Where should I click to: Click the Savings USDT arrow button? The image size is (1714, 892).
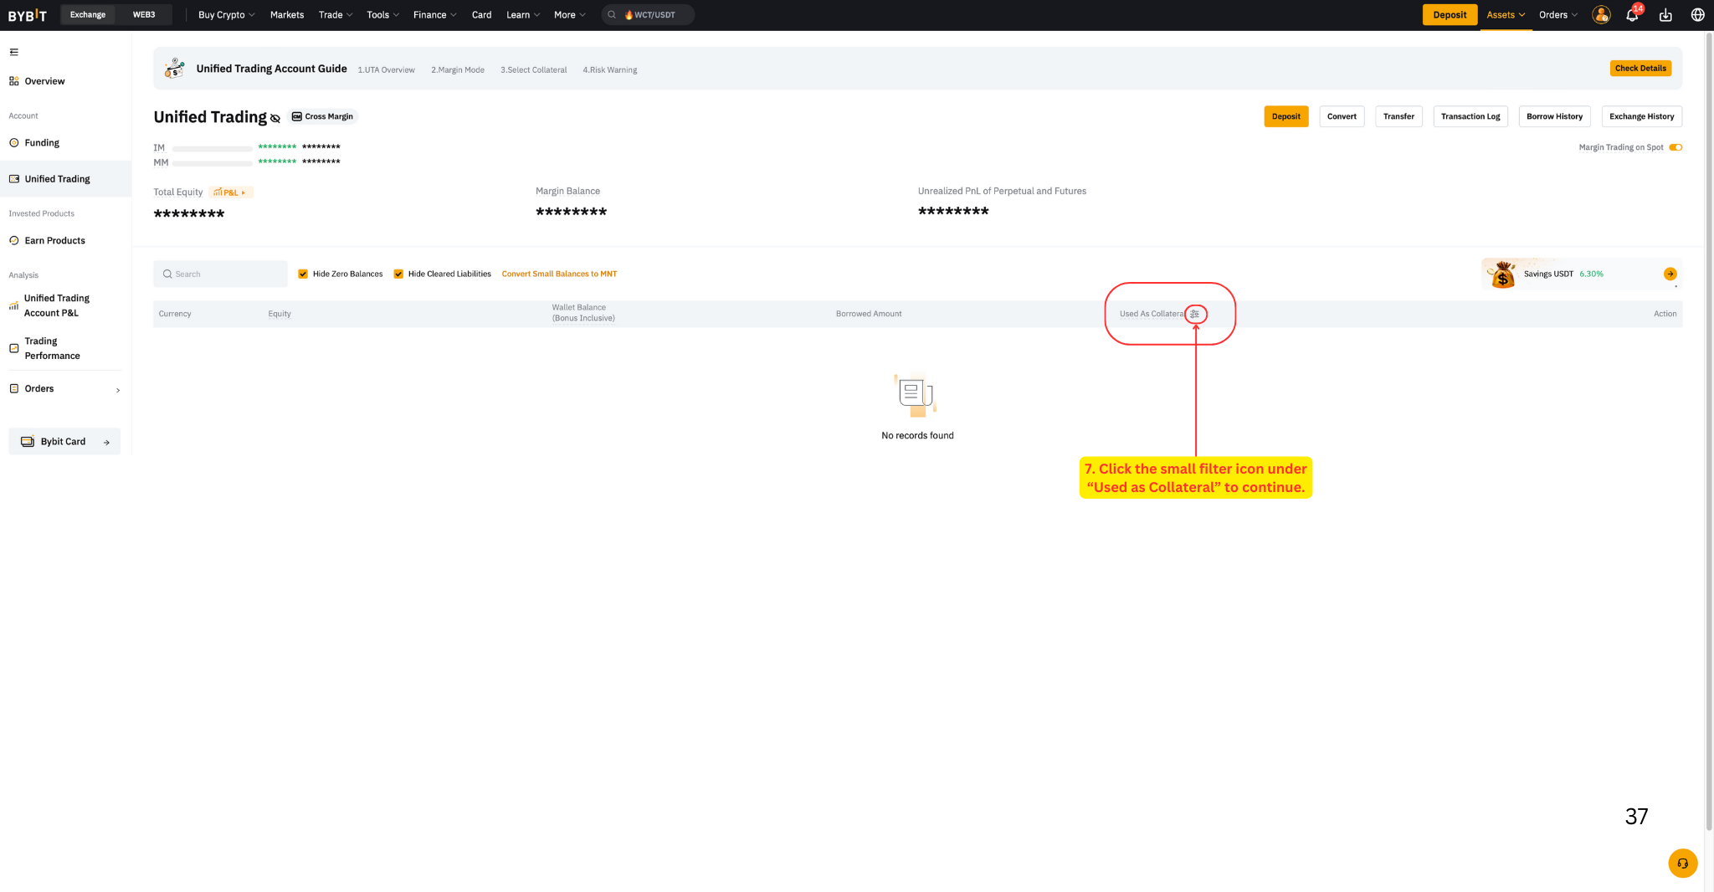[x=1670, y=274]
